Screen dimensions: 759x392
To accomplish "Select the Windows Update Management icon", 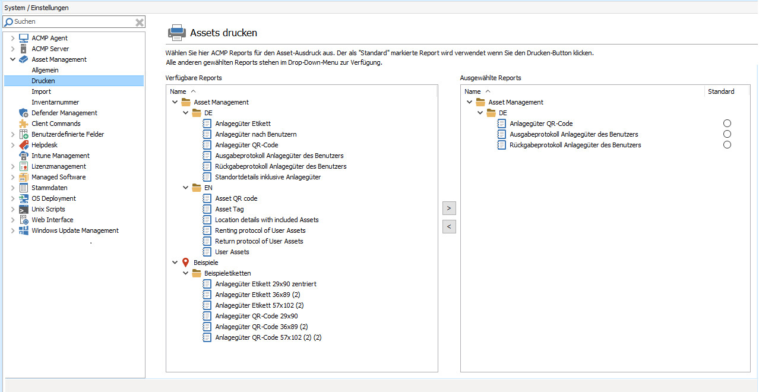I will tap(24, 230).
